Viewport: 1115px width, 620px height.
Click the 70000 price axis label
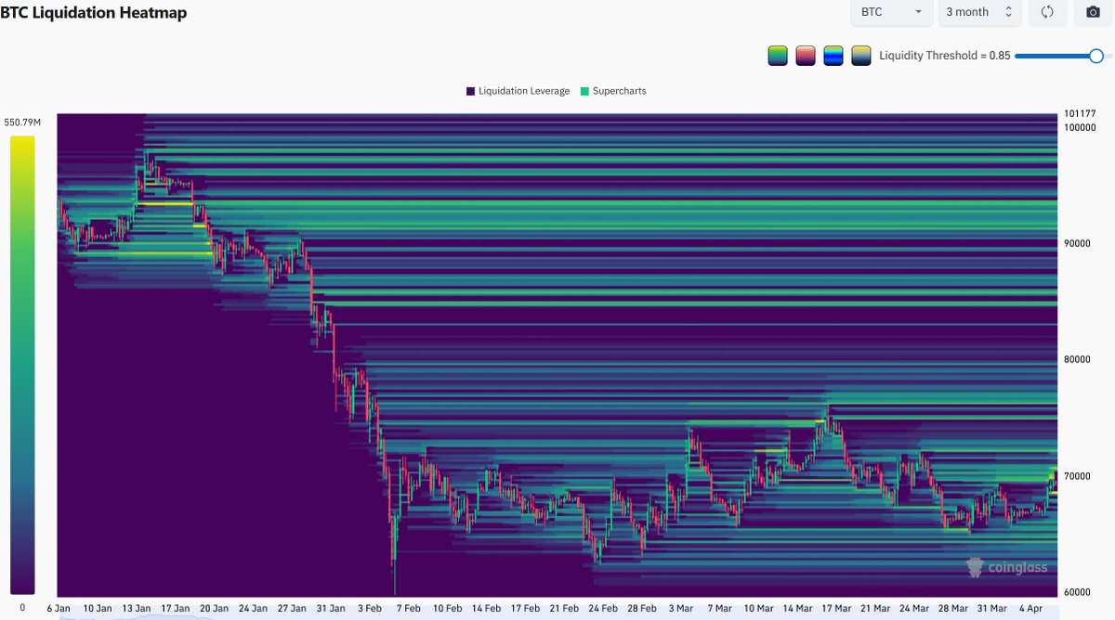click(1078, 475)
